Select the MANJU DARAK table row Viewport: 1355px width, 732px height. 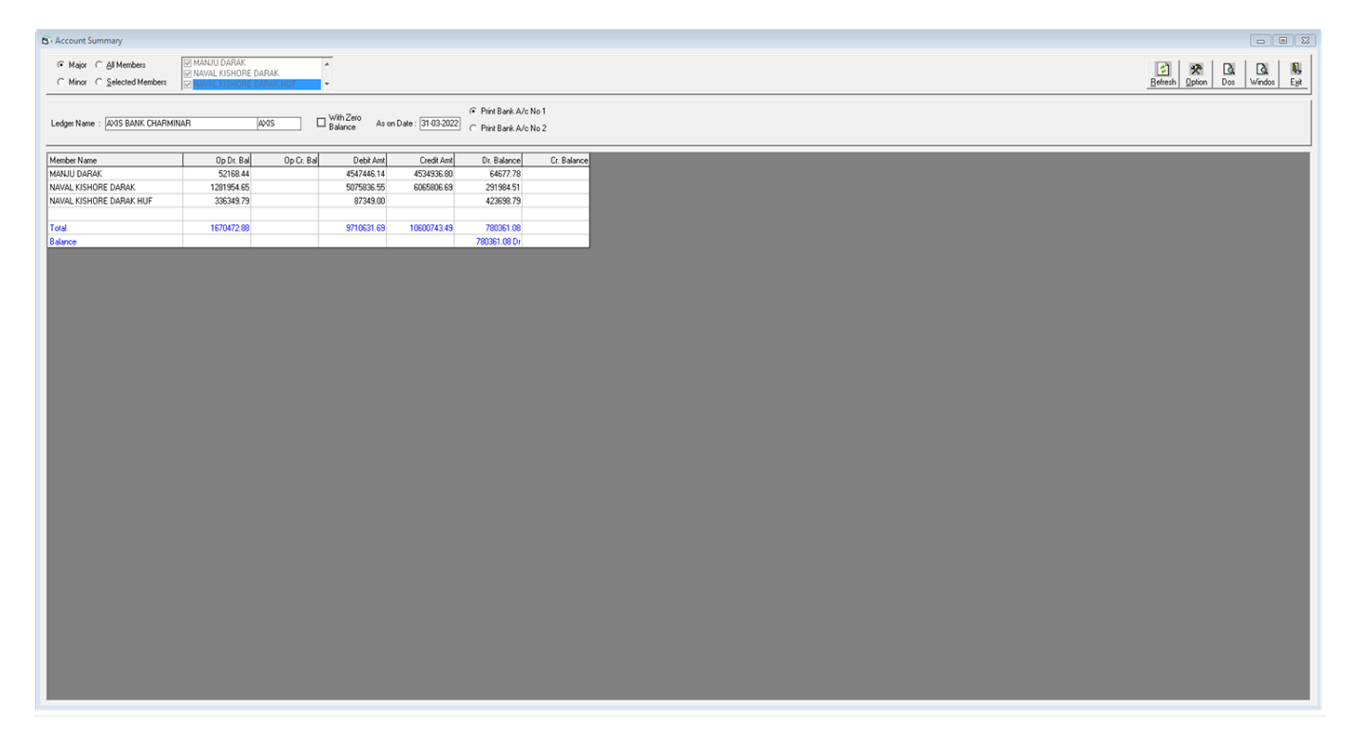pos(318,174)
